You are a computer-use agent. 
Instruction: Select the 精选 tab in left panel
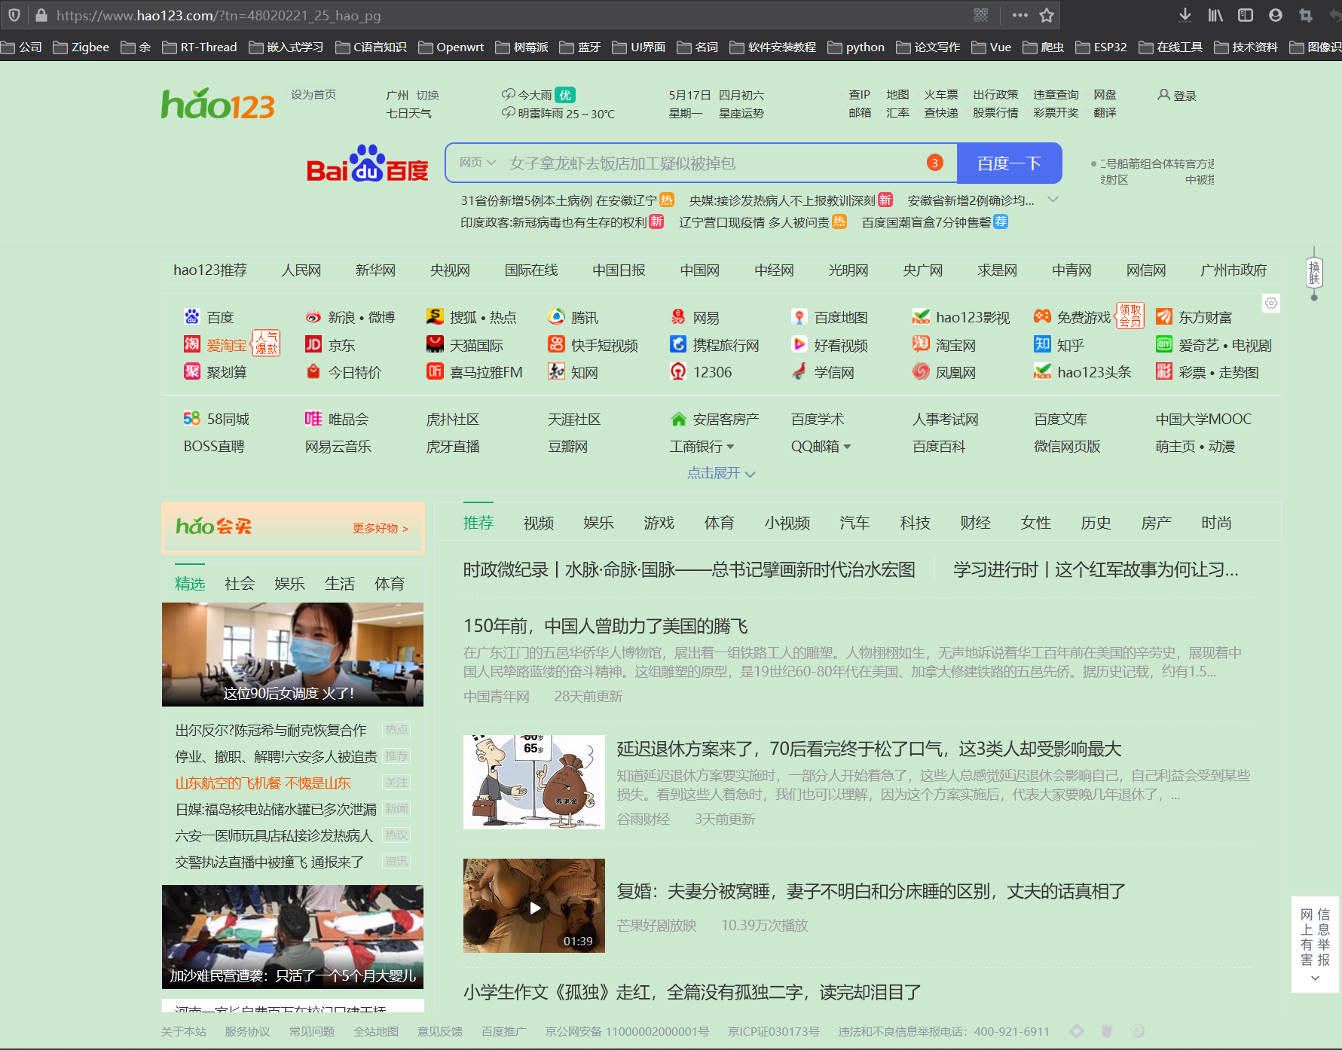190,583
